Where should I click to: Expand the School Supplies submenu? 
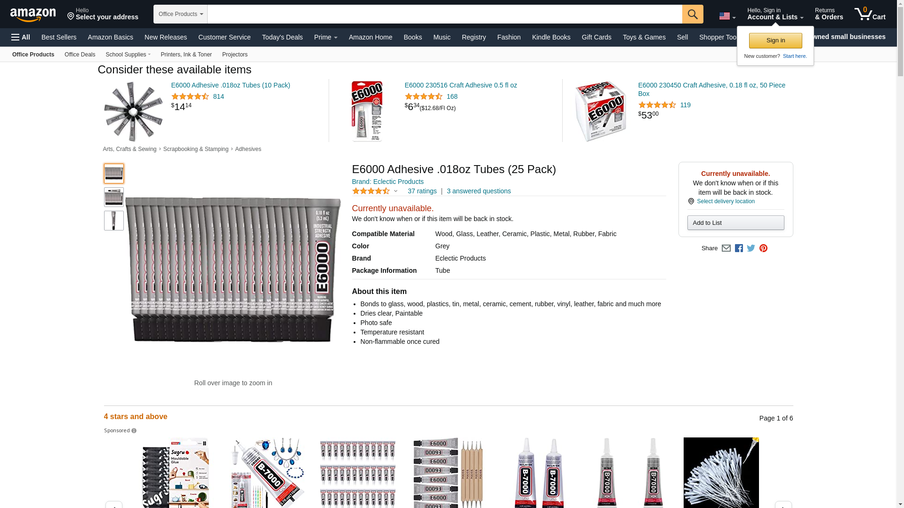(x=128, y=55)
